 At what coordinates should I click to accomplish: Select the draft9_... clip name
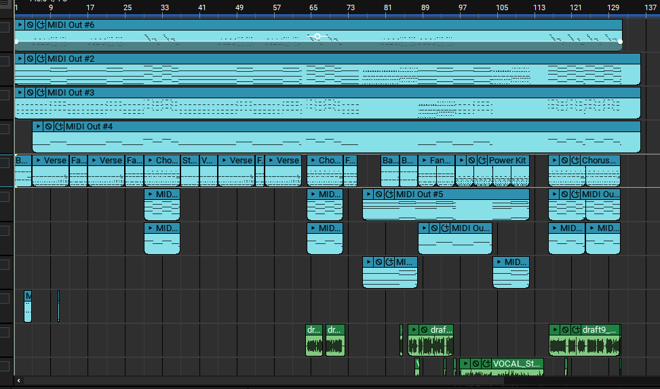click(599, 330)
